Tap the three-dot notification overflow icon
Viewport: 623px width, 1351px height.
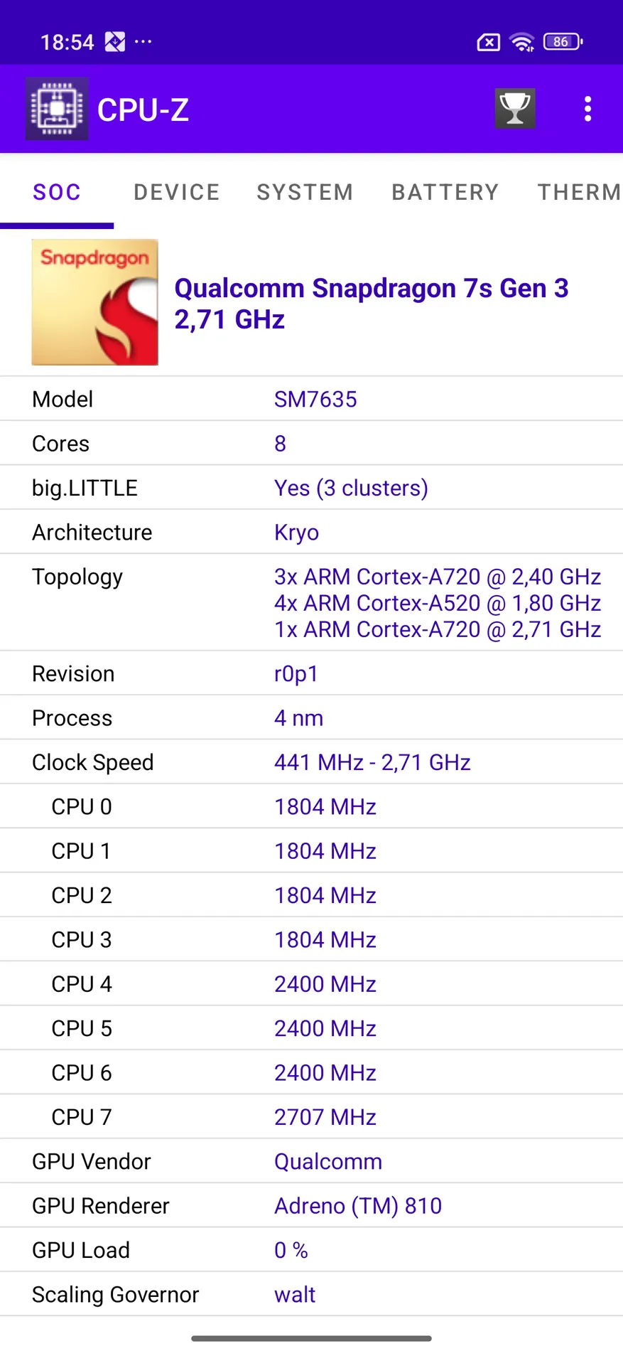click(x=143, y=42)
